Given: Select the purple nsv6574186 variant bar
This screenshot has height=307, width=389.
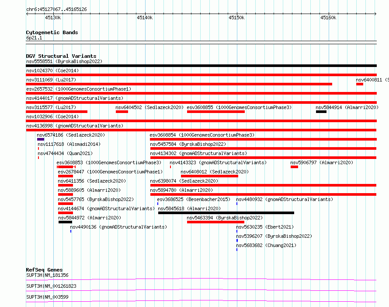Looking at the screenshot, I should point(41,139).
